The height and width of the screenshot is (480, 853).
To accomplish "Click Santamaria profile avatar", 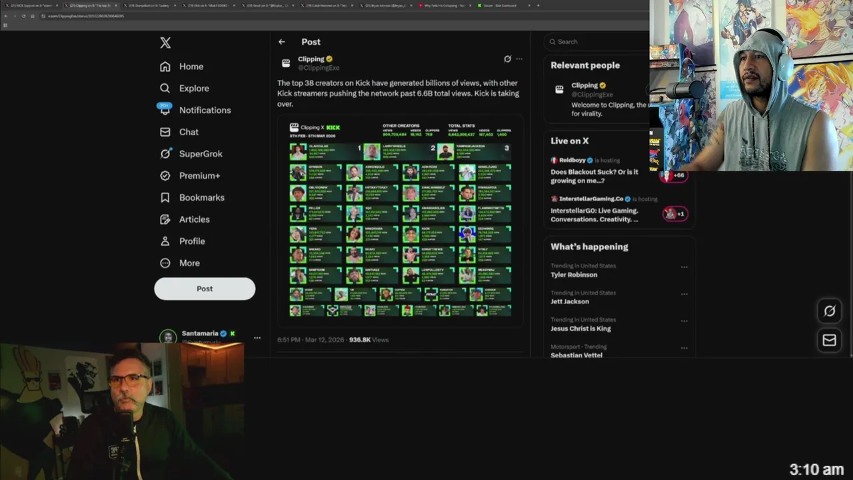I will point(169,337).
